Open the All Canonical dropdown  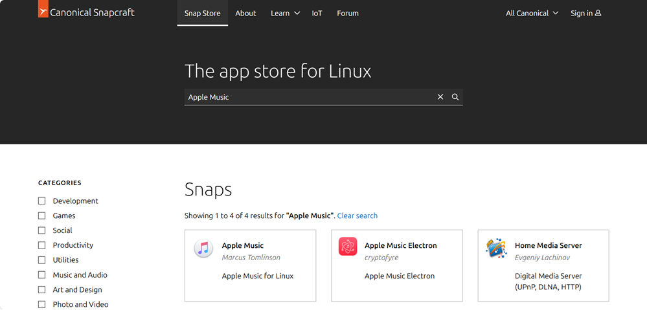click(532, 13)
